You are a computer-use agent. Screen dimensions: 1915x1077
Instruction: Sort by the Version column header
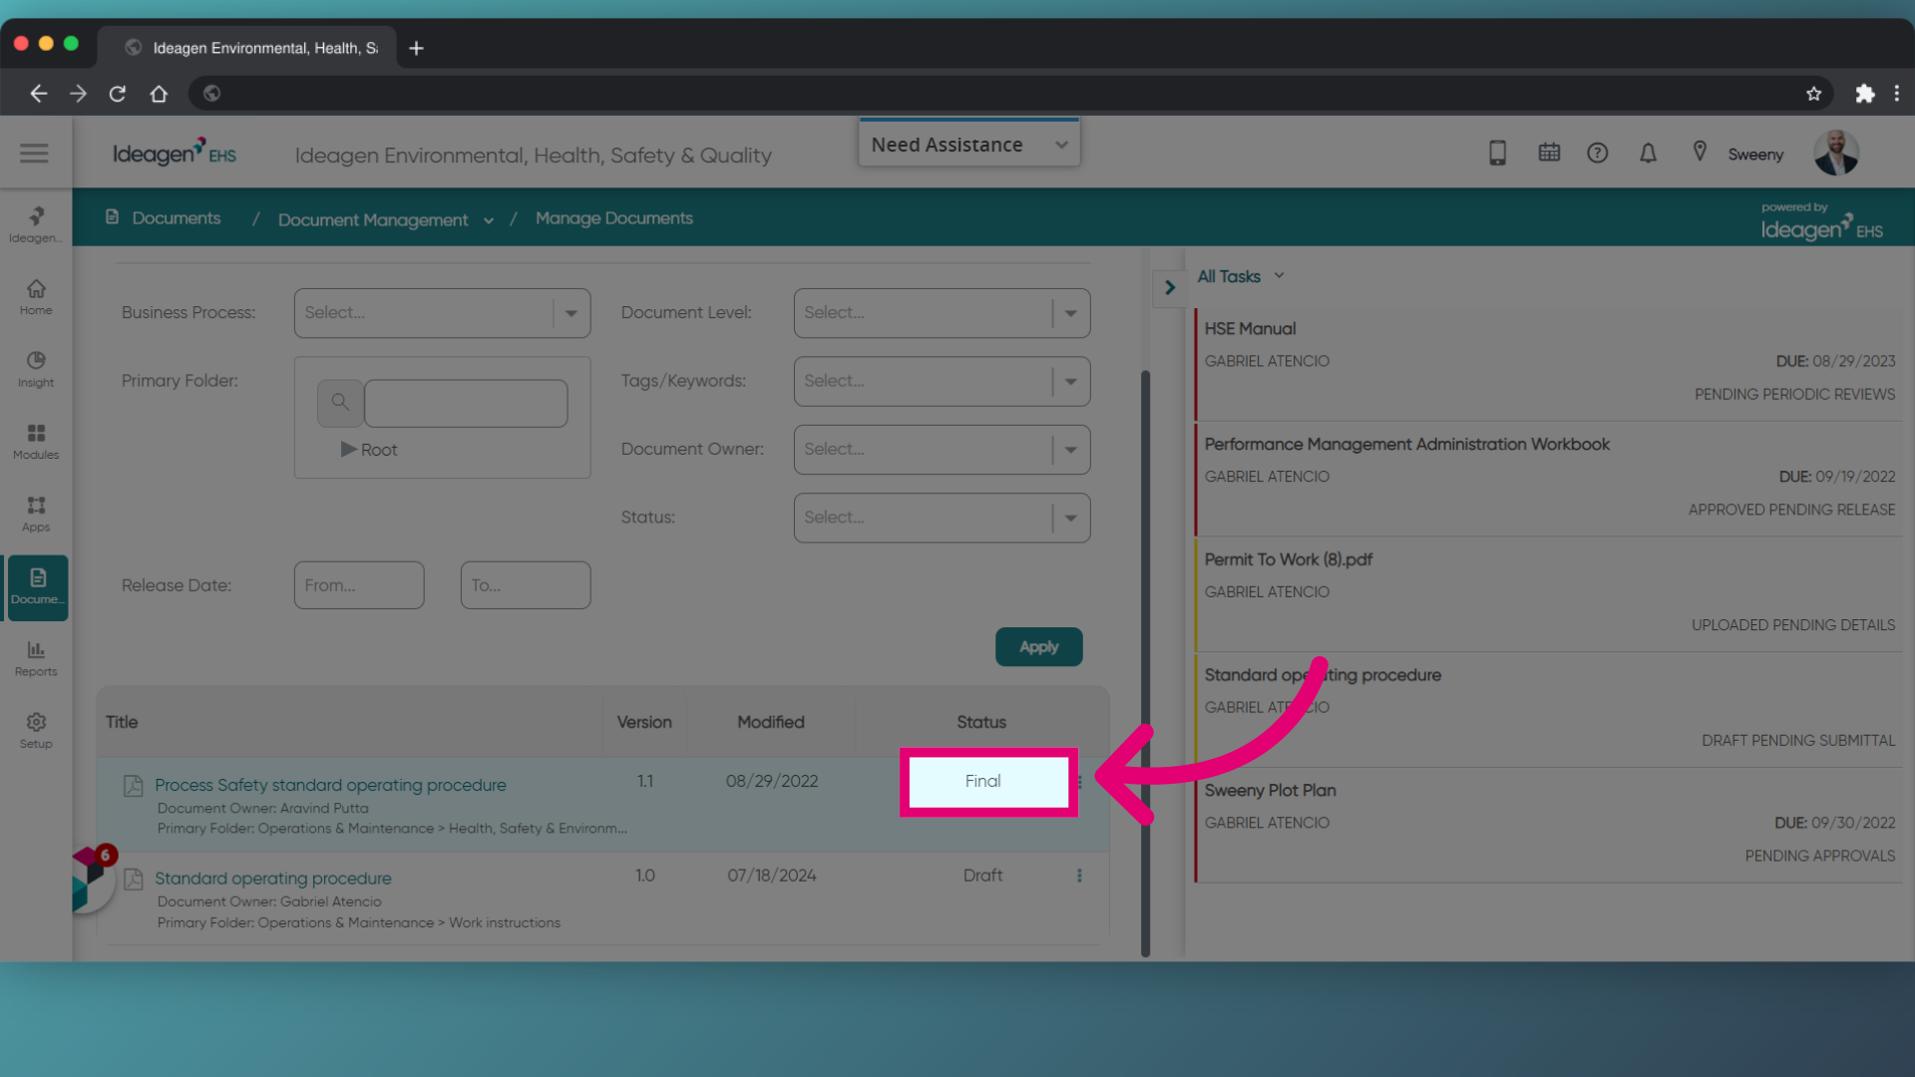point(643,722)
